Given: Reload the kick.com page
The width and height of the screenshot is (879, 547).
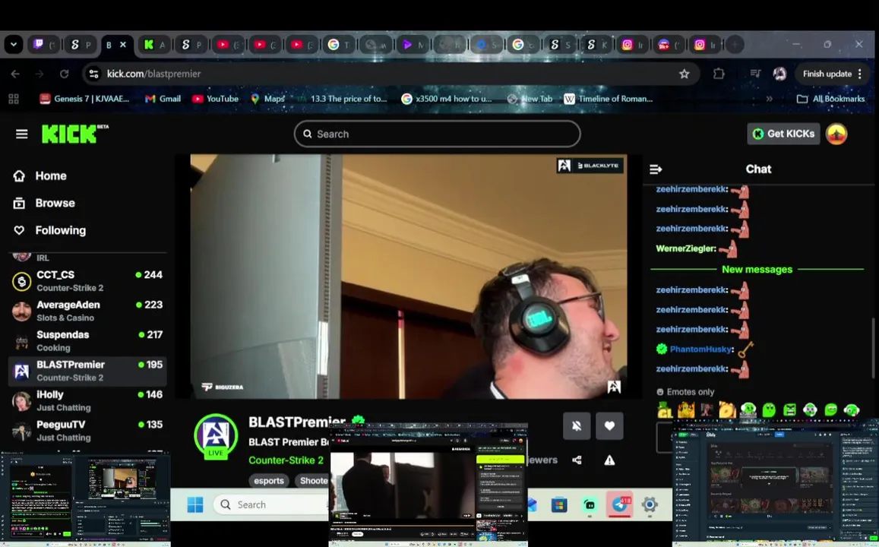Looking at the screenshot, I should [x=65, y=74].
